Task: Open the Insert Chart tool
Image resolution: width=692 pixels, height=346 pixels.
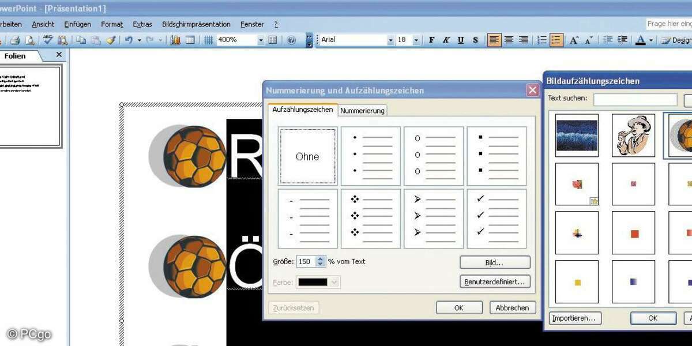Action: (x=175, y=40)
